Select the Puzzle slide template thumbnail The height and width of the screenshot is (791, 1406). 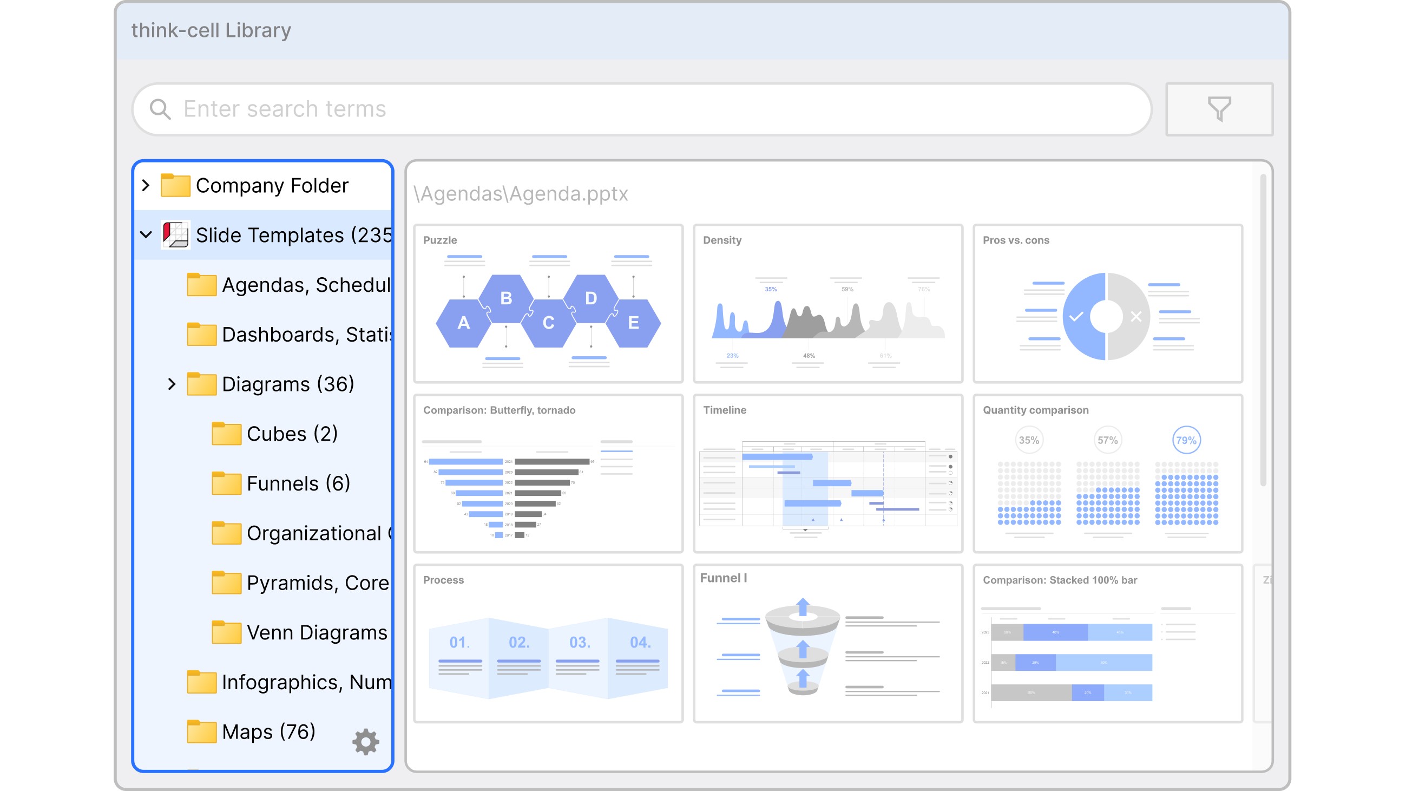click(548, 304)
